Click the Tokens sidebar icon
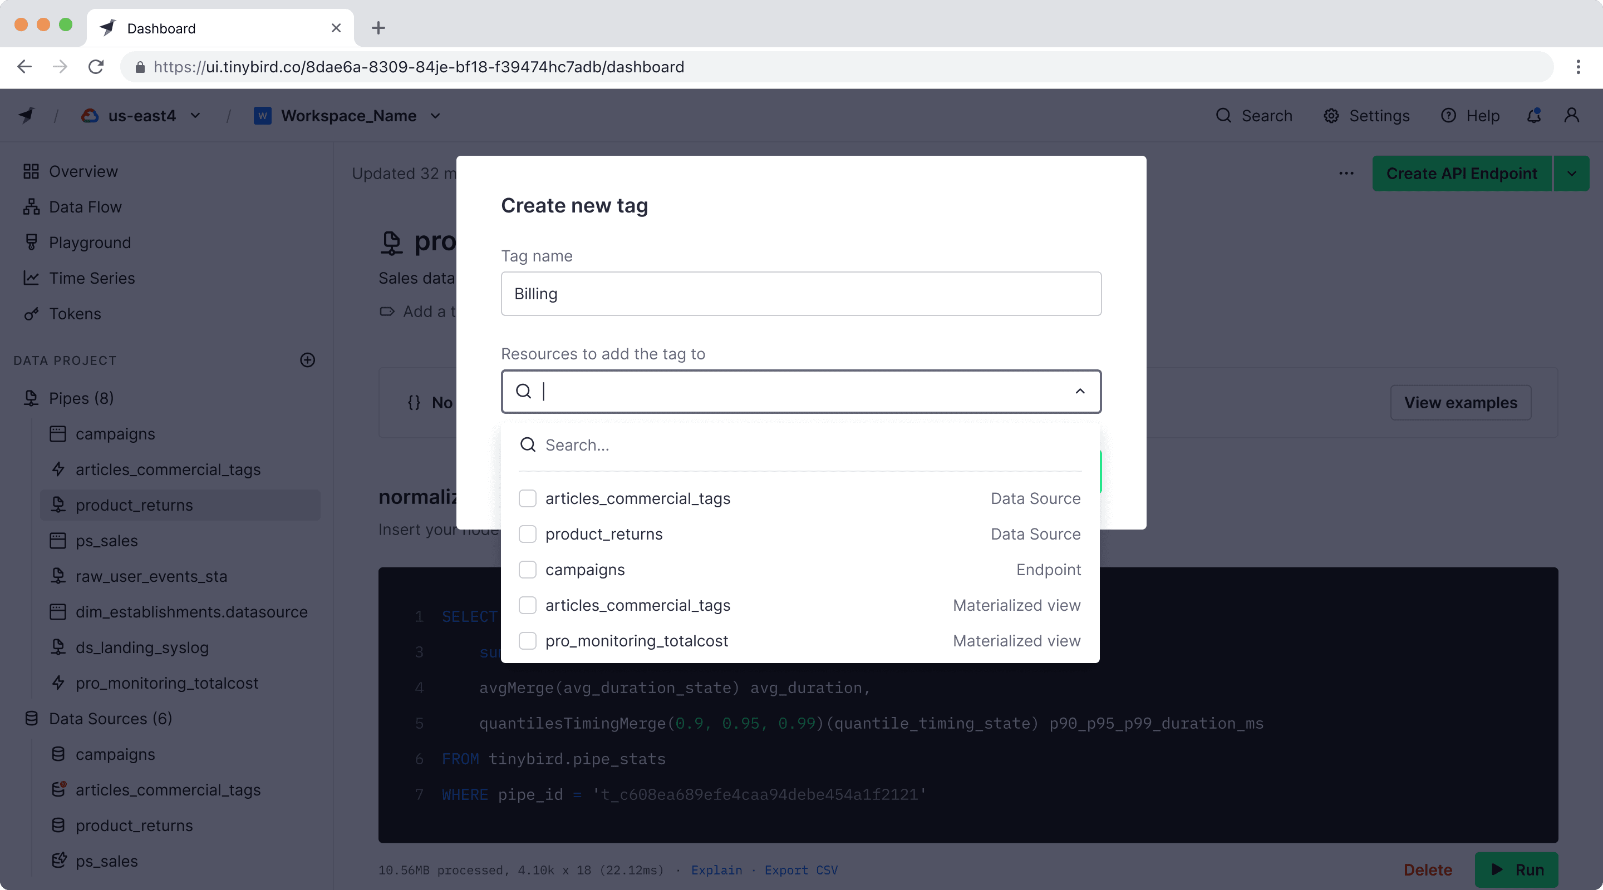The height and width of the screenshot is (890, 1603). coord(33,314)
